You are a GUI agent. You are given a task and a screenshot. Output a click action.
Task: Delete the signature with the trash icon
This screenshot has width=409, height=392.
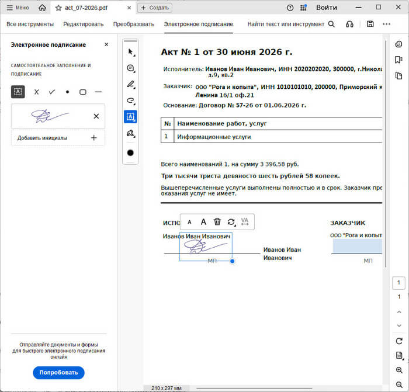pyautogui.click(x=217, y=221)
